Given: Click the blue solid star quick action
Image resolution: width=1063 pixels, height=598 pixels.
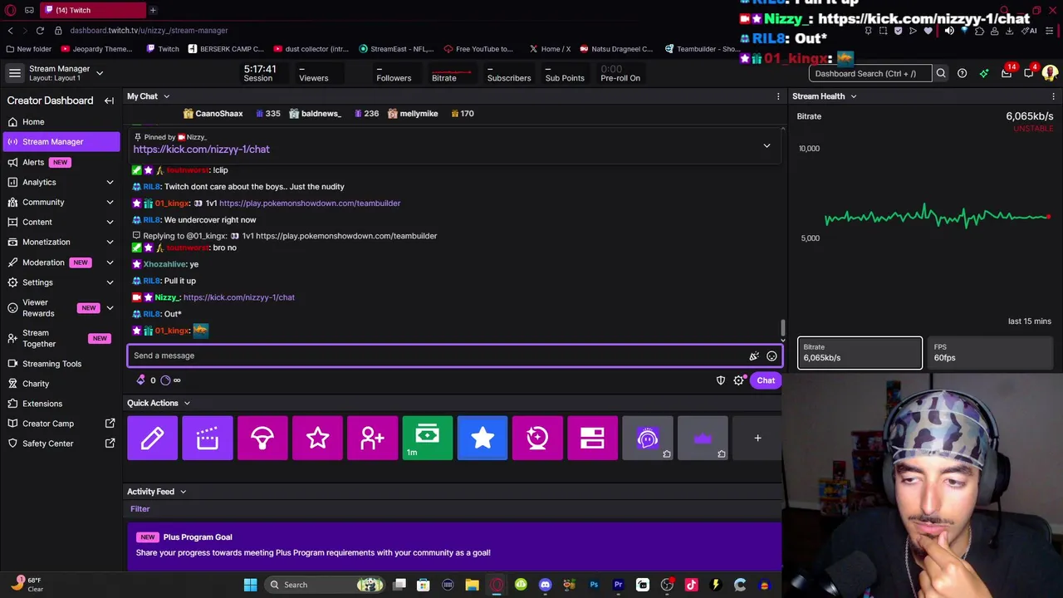Looking at the screenshot, I should coord(483,438).
